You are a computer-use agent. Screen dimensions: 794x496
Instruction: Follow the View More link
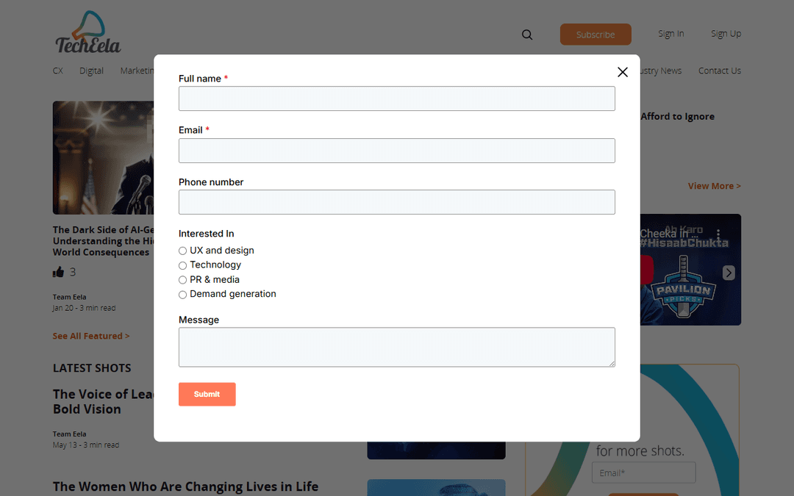pyautogui.click(x=714, y=186)
